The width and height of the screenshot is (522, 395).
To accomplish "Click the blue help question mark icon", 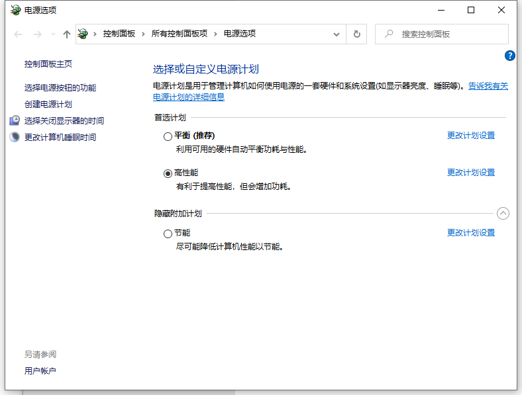I will (x=510, y=56).
